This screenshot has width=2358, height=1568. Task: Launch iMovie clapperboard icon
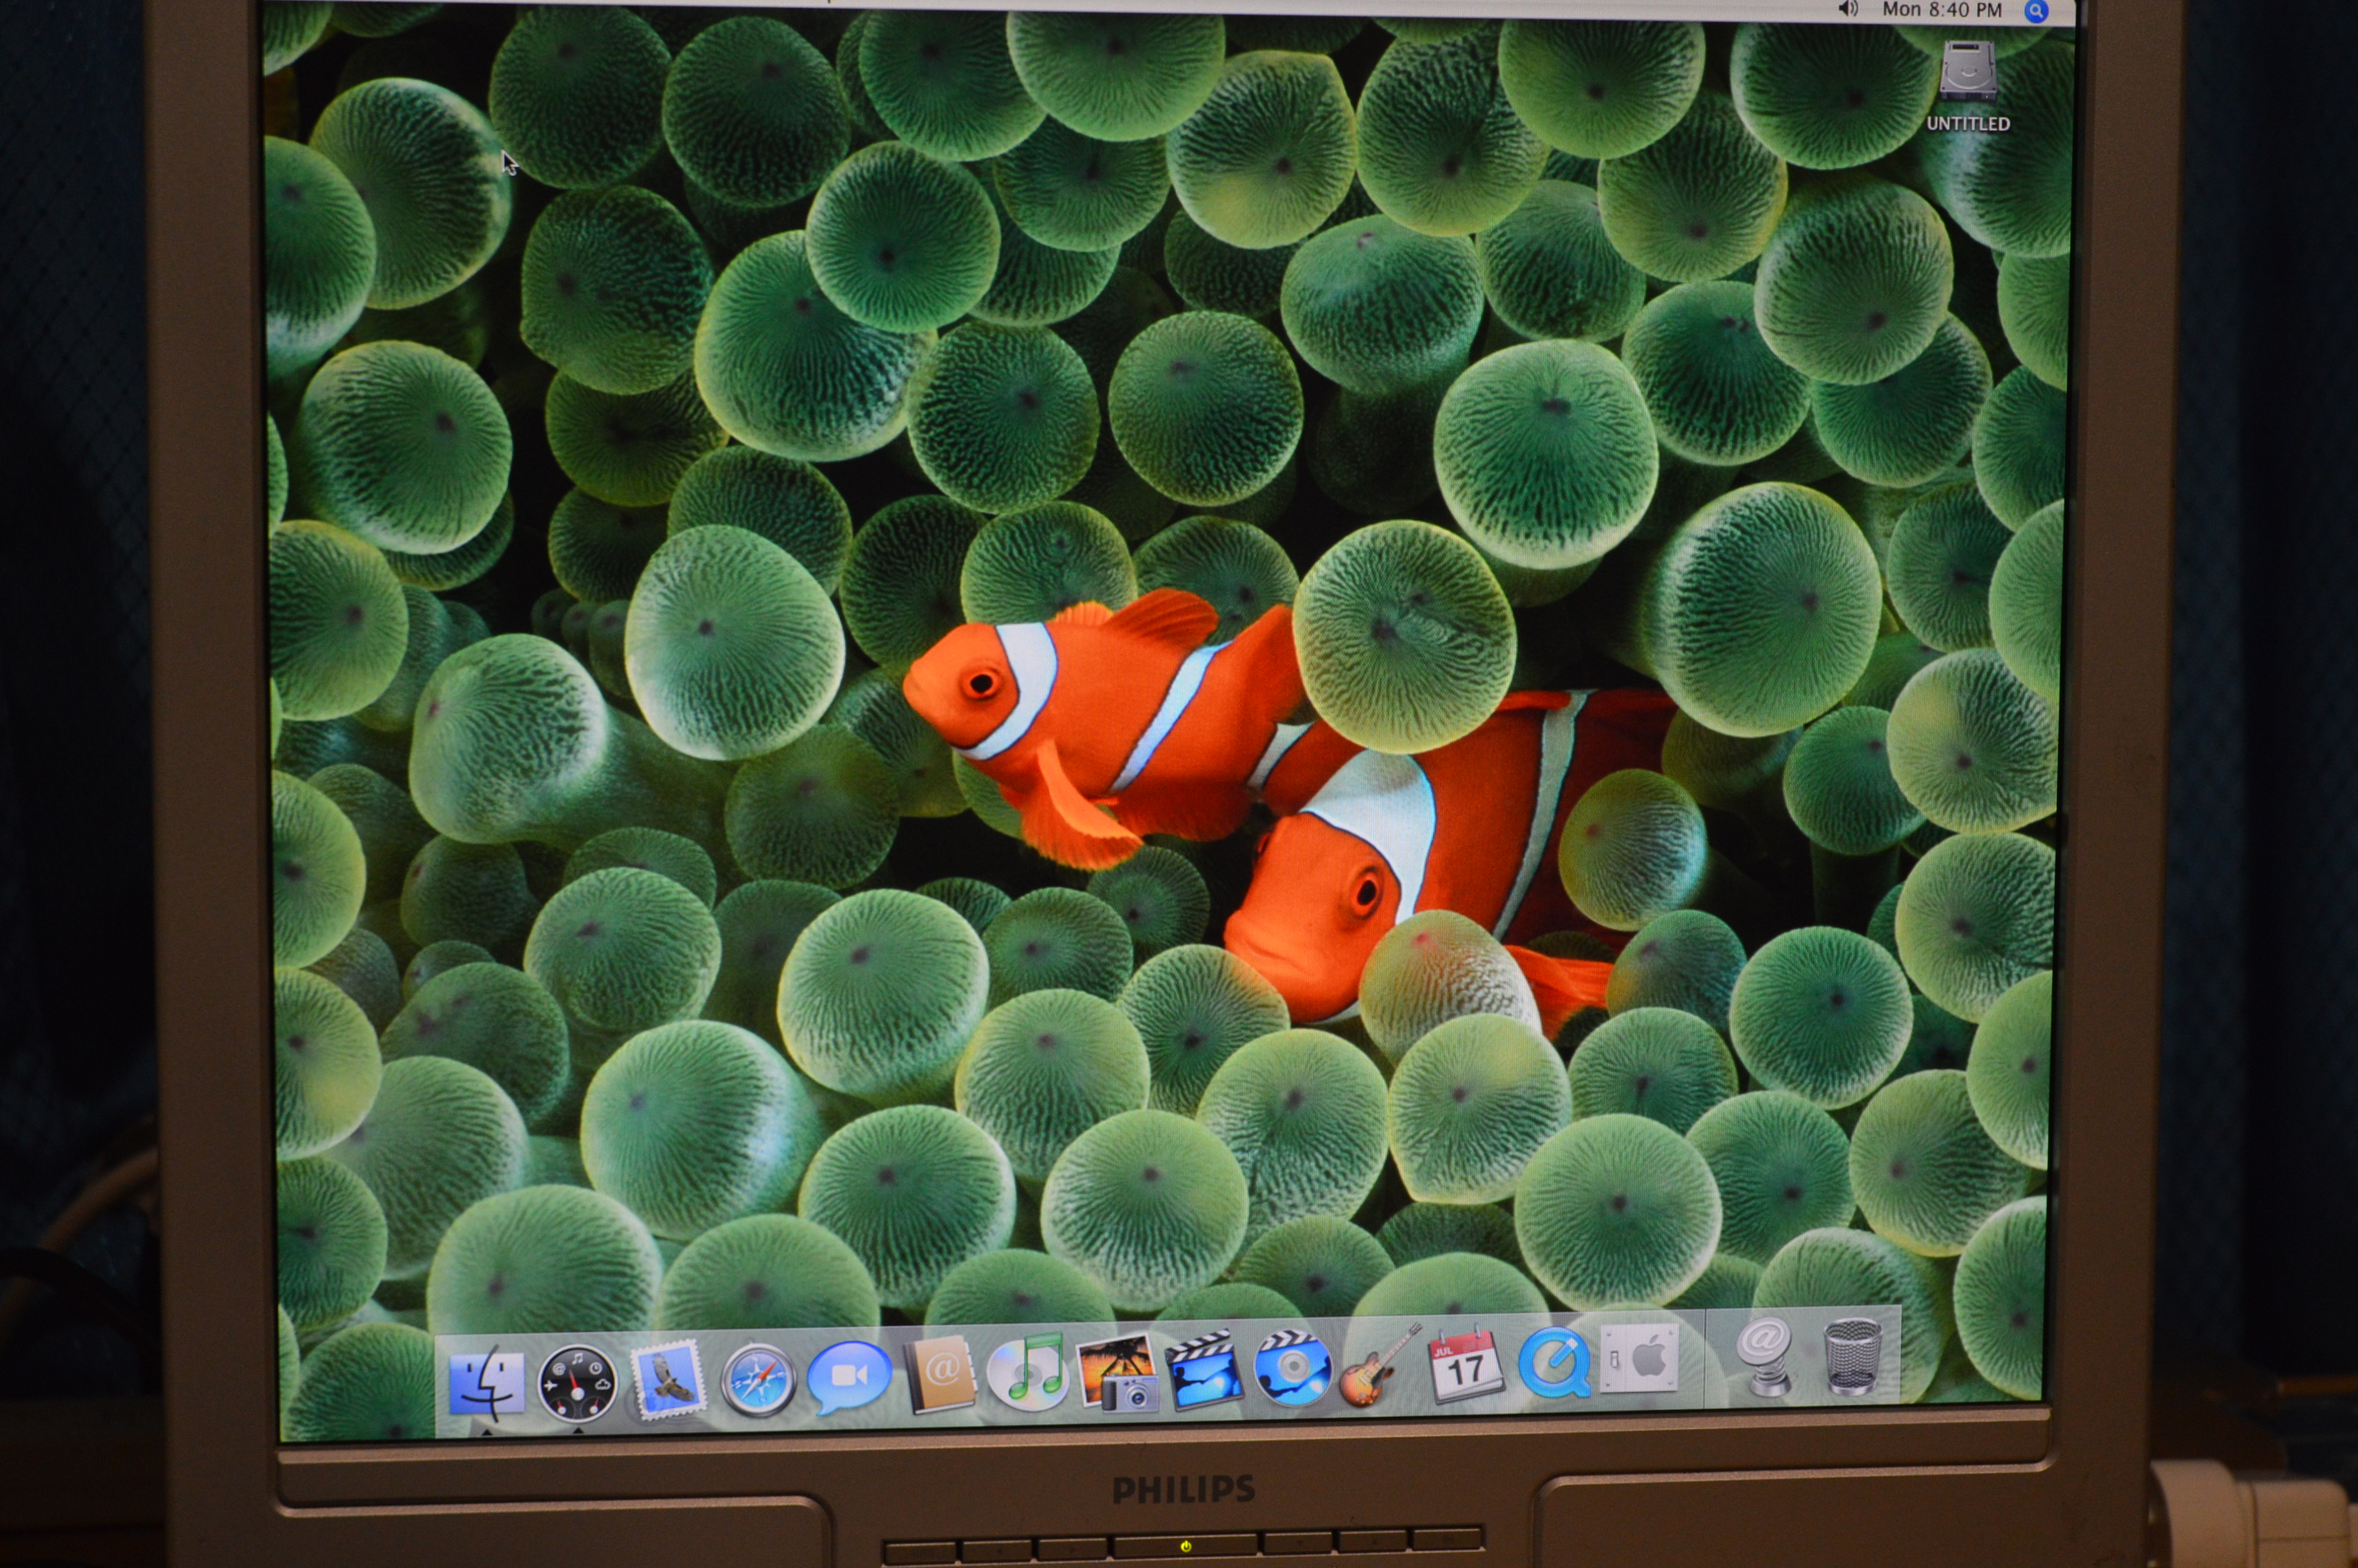[x=1205, y=1370]
